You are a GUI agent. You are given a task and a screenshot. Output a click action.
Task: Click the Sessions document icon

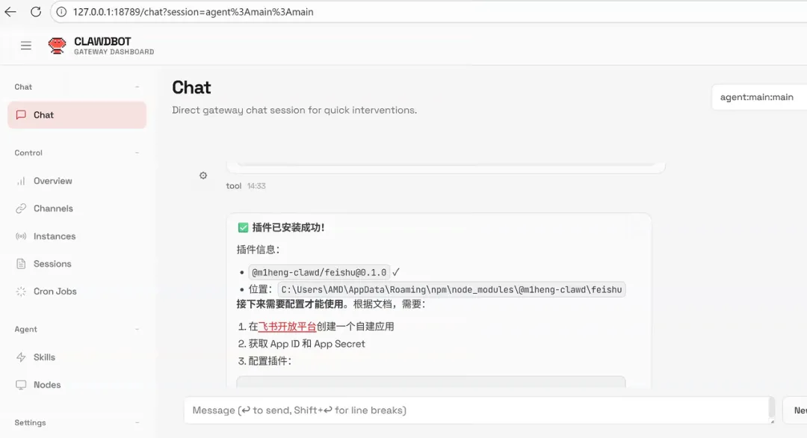point(22,264)
